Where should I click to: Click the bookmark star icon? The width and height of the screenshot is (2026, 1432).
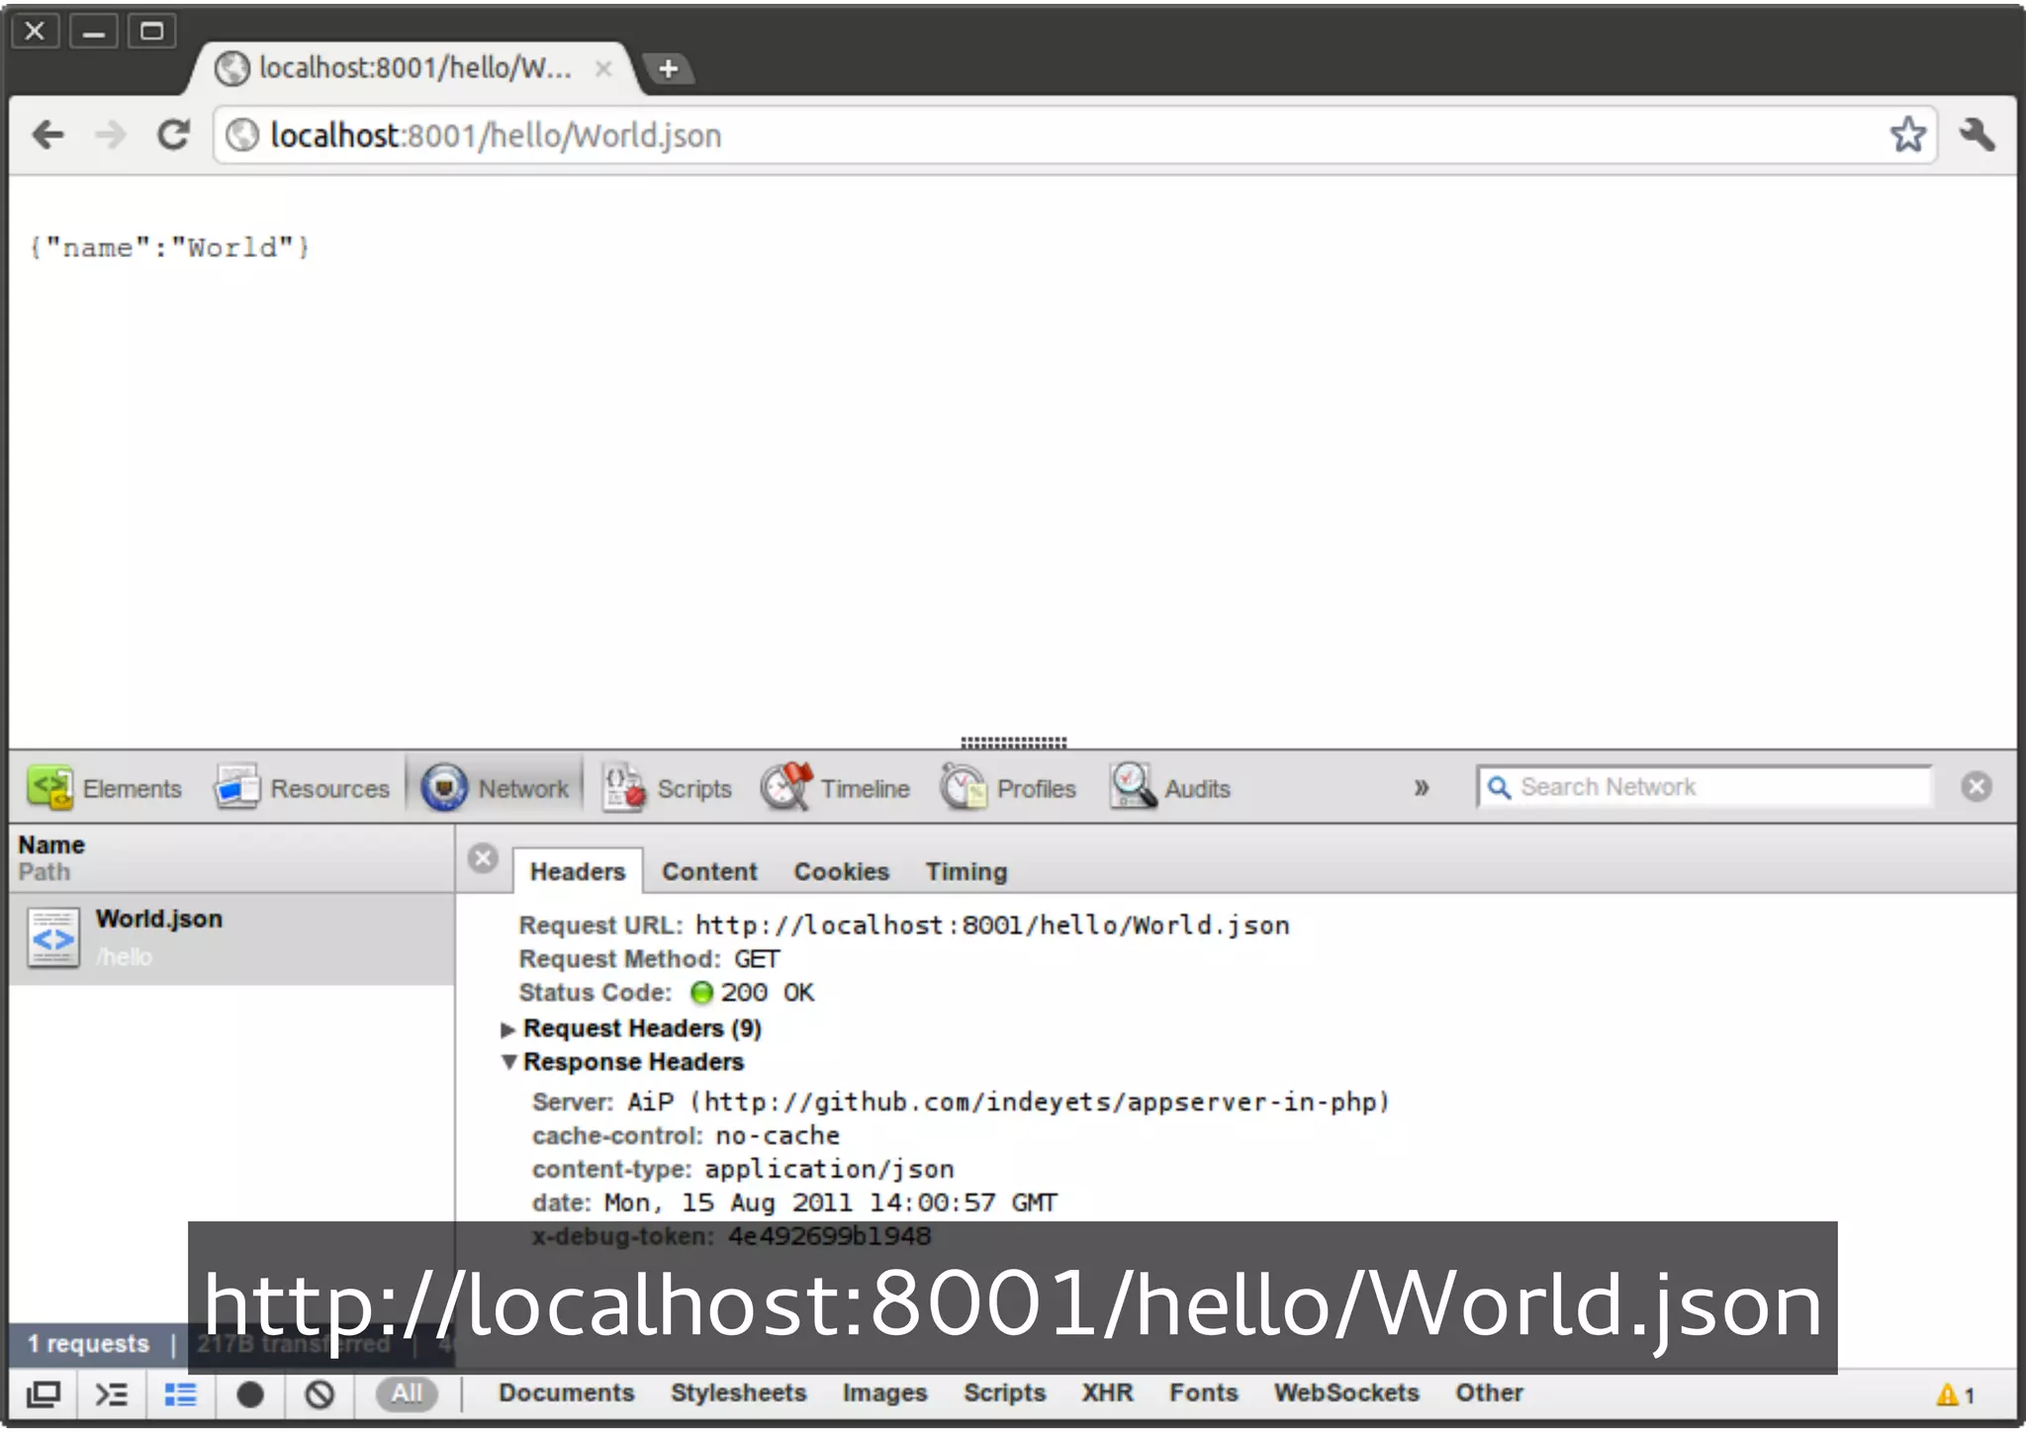pos(1907,134)
